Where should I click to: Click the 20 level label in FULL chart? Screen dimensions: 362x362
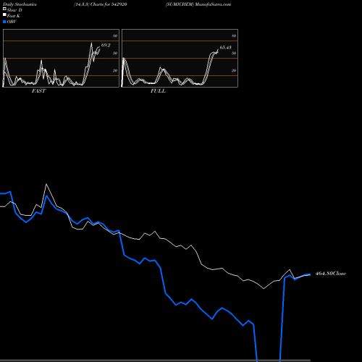(234, 70)
